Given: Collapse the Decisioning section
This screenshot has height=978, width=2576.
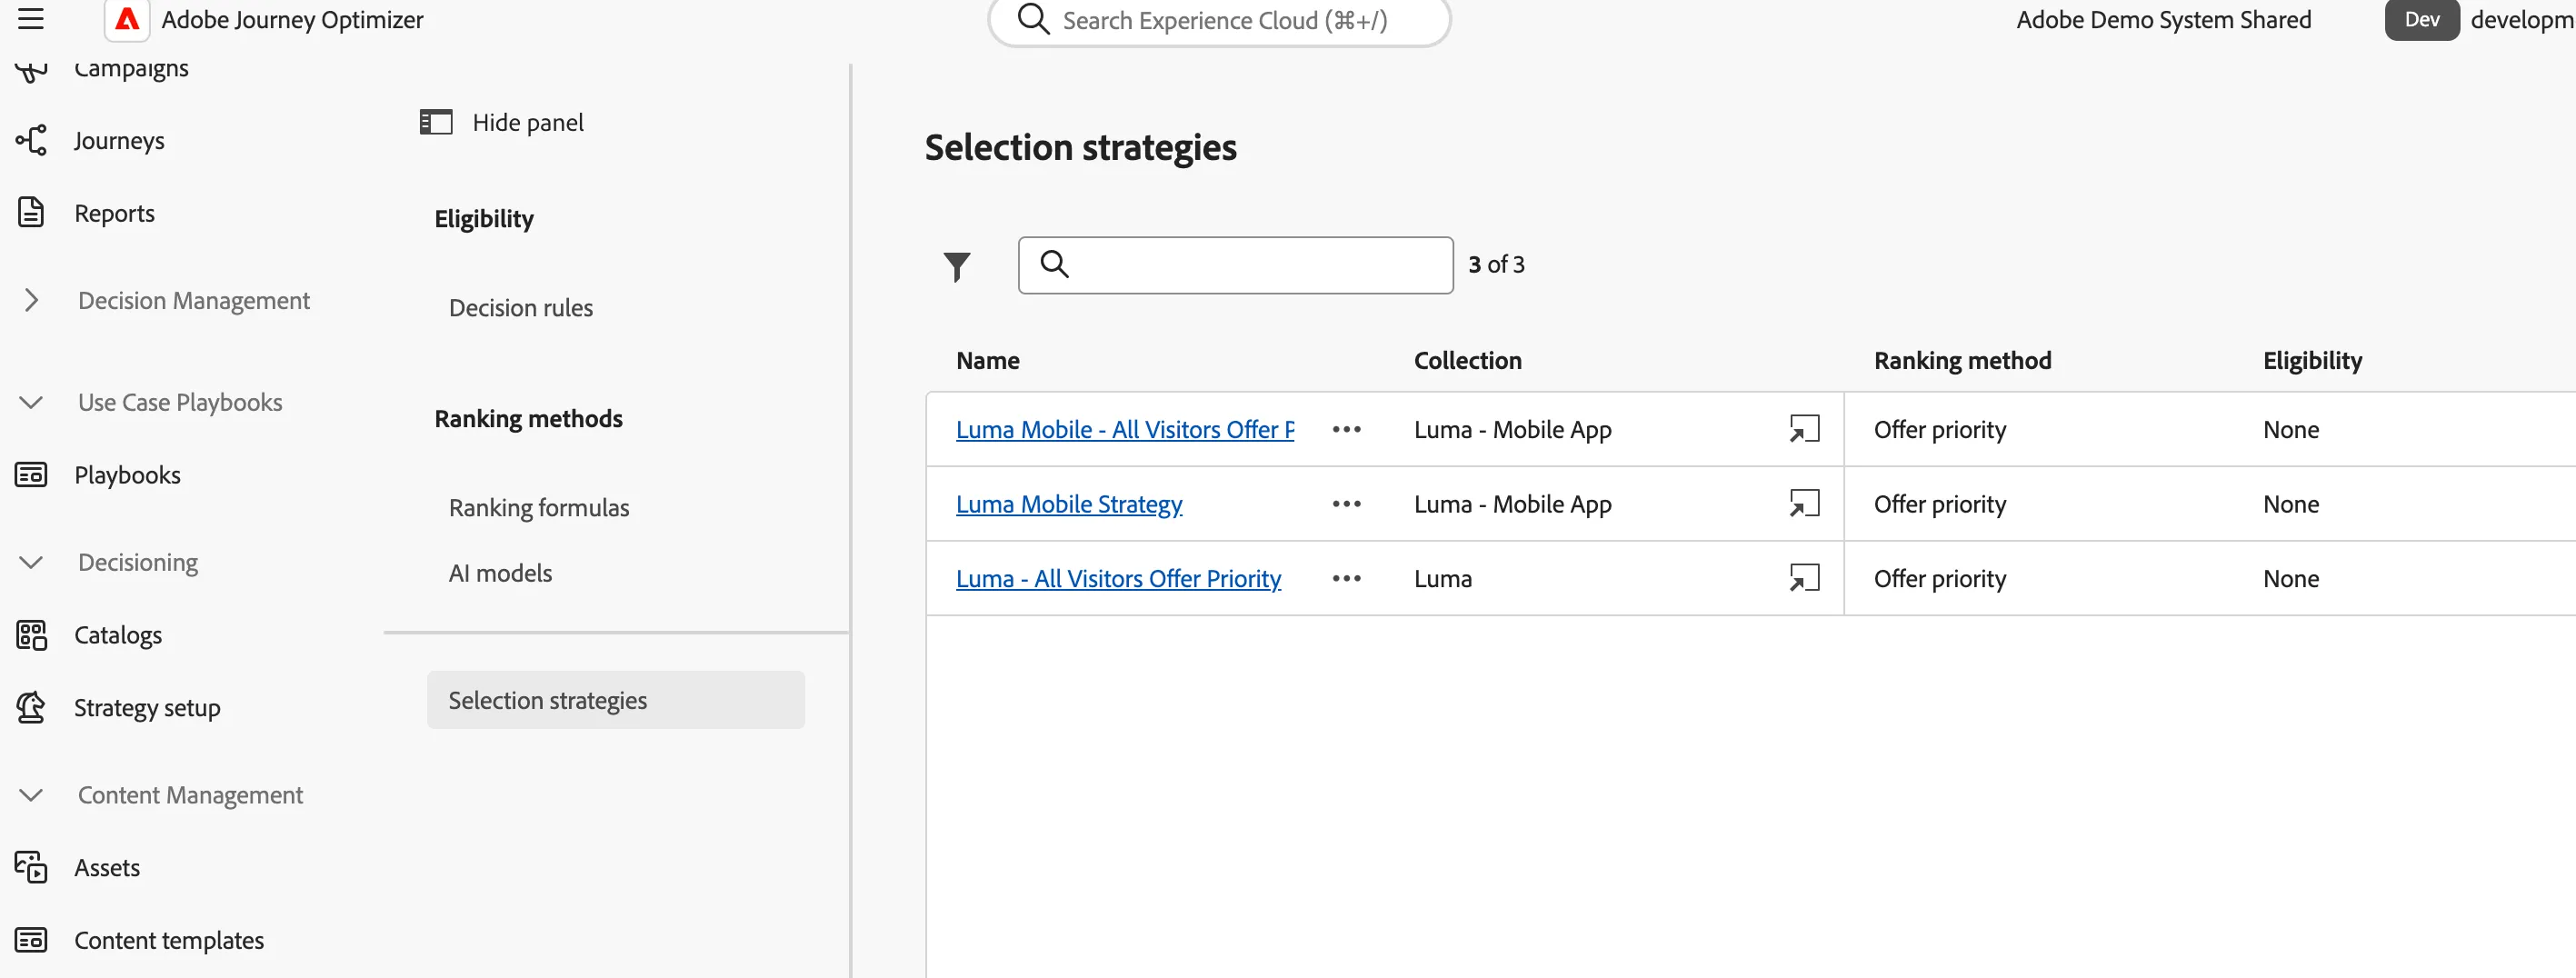Looking at the screenshot, I should pyautogui.click(x=31, y=562).
